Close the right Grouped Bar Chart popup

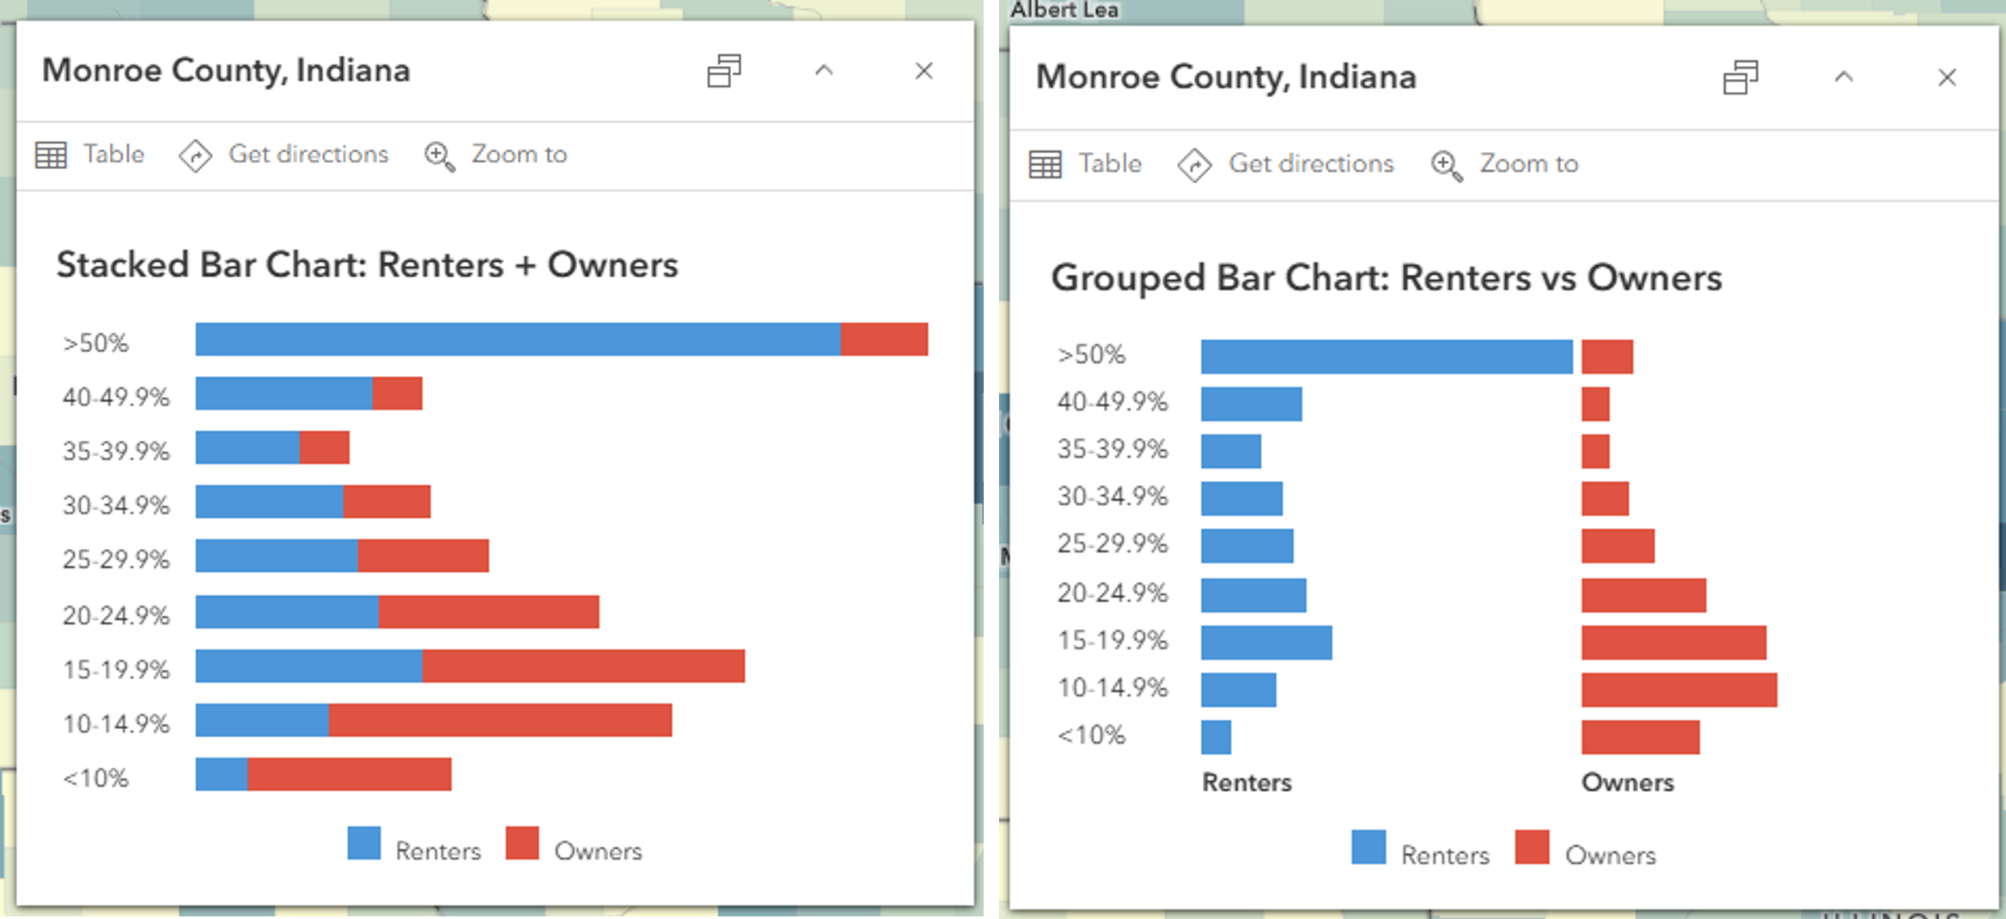(x=1947, y=77)
